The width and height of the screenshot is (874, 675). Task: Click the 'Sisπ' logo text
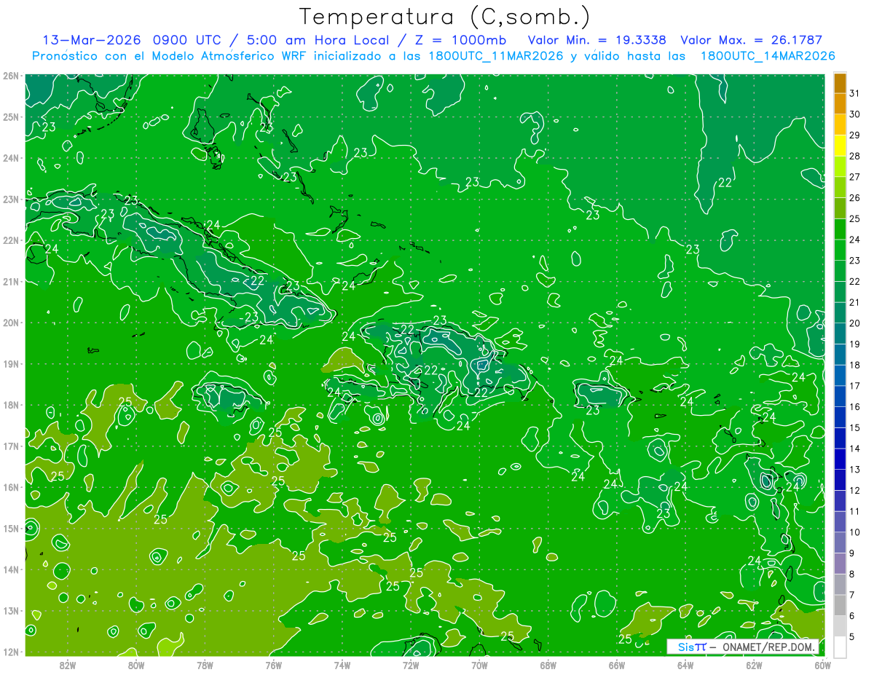click(x=691, y=647)
